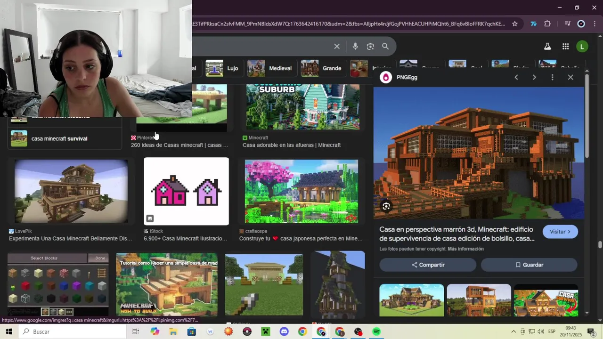603x339 pixels.
Task: Open File Explorer from the taskbar
Action: coord(173,331)
